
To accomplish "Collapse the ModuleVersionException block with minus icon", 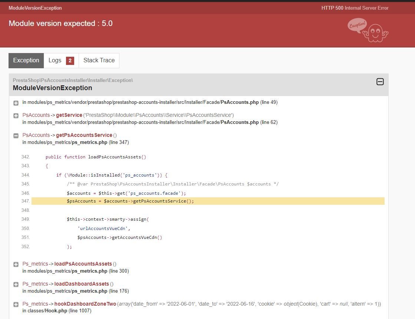I will pos(380,82).
